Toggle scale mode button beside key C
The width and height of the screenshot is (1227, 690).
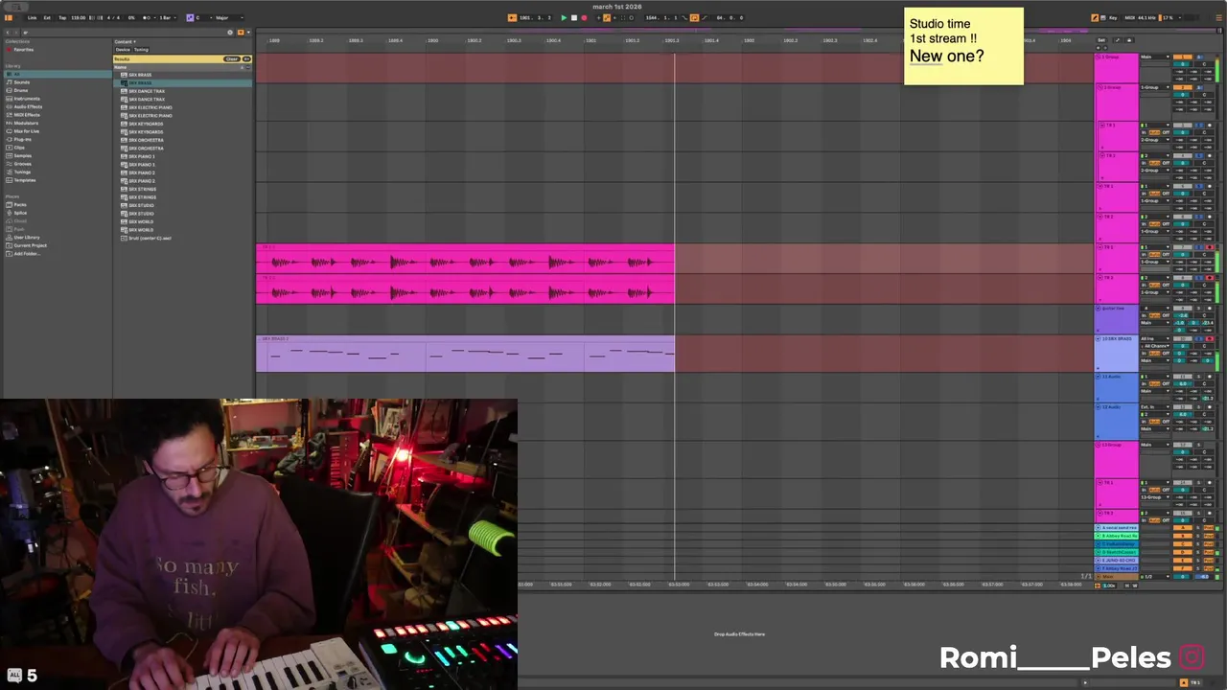pyautogui.click(x=190, y=17)
